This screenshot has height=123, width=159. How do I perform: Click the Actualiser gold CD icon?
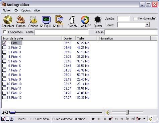(x=8, y=20)
